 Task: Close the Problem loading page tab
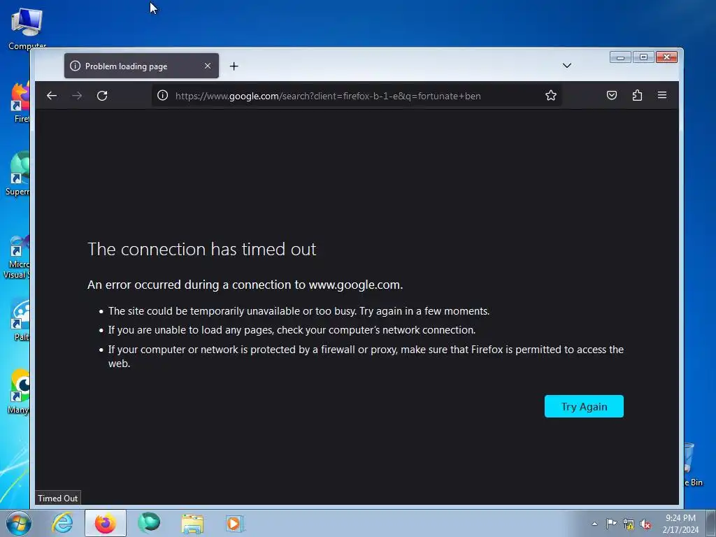click(x=208, y=66)
